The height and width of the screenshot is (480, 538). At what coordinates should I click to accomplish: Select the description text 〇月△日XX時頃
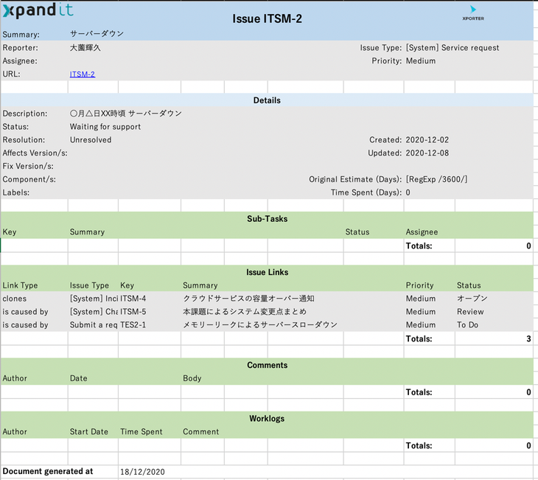tap(98, 114)
